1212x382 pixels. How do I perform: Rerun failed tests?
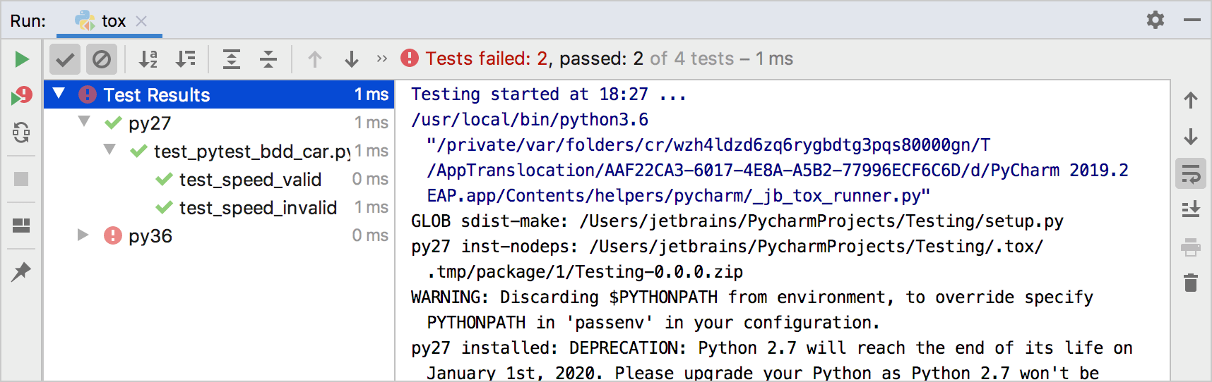pos(22,96)
